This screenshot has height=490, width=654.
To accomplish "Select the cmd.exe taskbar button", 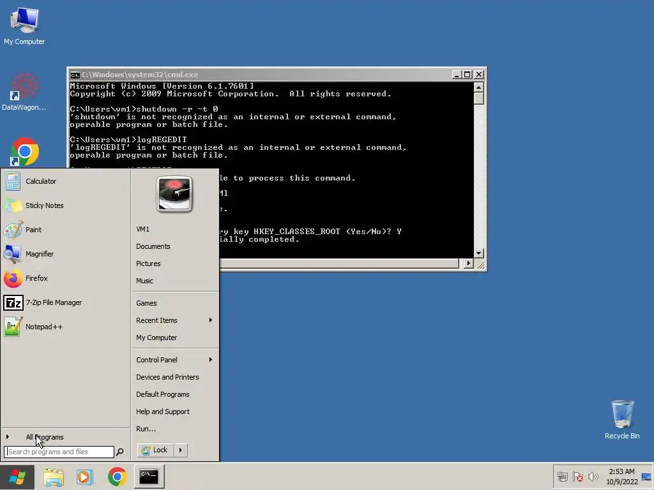I will pos(149,477).
